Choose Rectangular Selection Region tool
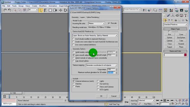The image size is (190, 107). (50, 10)
